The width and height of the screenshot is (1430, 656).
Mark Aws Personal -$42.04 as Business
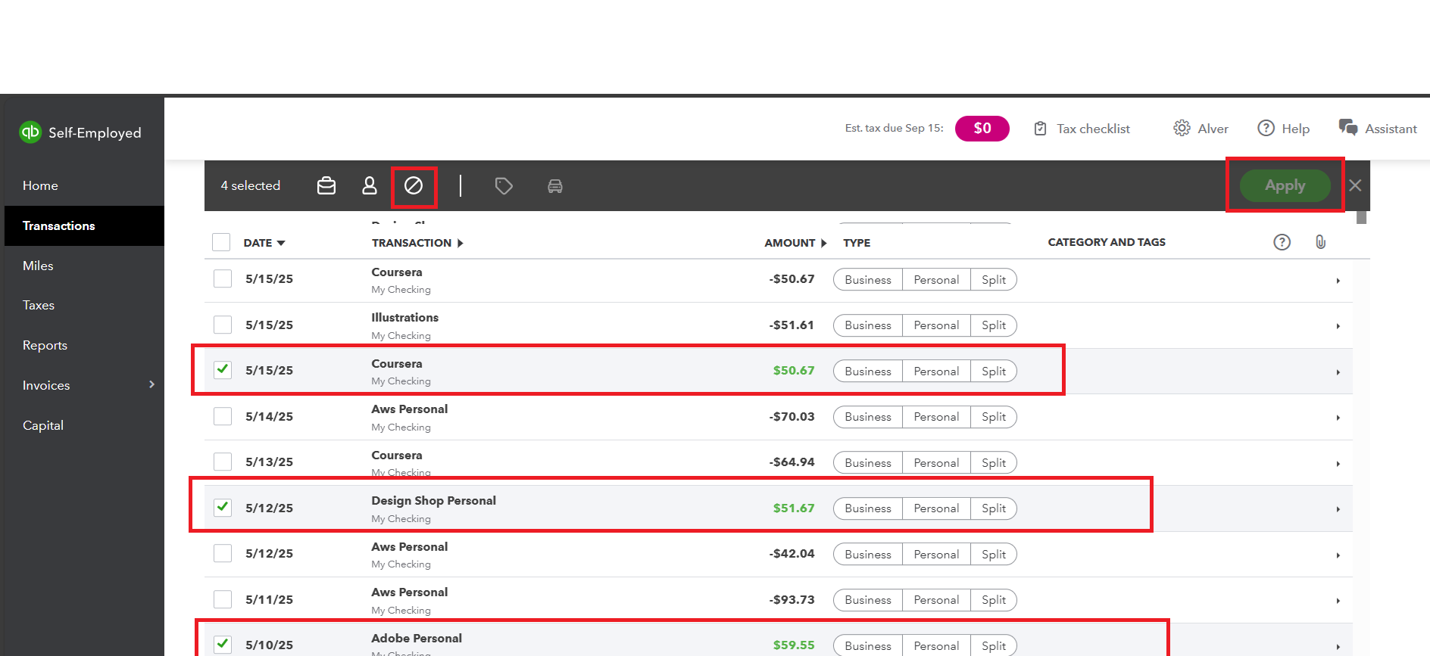point(868,555)
